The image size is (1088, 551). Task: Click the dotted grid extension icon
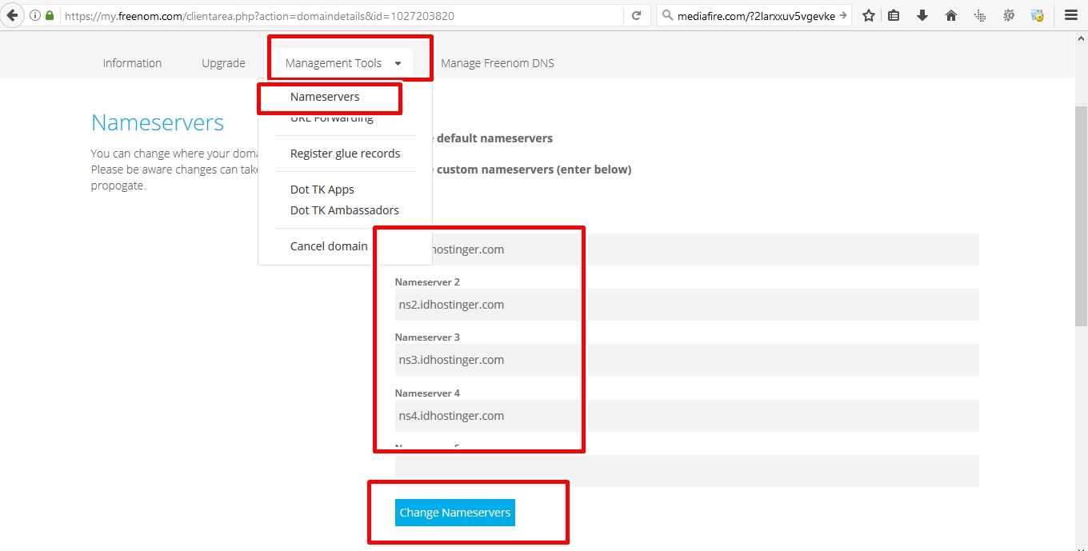tap(980, 15)
